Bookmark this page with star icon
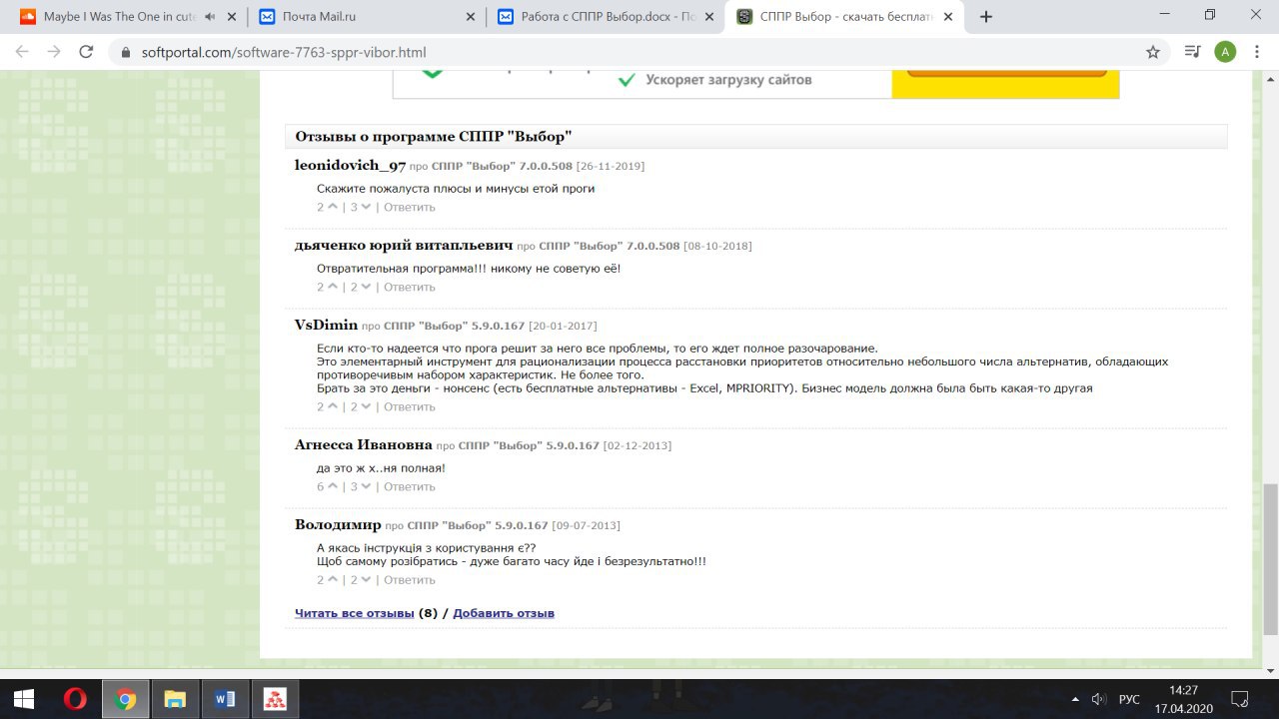 (1152, 52)
